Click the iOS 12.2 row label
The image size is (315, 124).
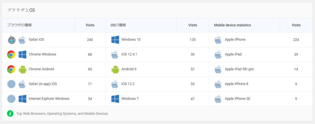128,84
